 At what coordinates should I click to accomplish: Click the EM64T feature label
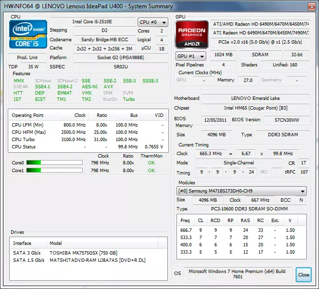point(65,93)
